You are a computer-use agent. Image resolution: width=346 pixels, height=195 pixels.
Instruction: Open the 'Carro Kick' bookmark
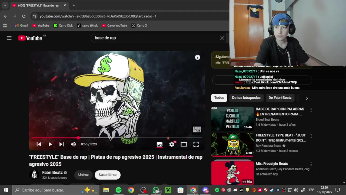pyautogui.click(x=63, y=25)
